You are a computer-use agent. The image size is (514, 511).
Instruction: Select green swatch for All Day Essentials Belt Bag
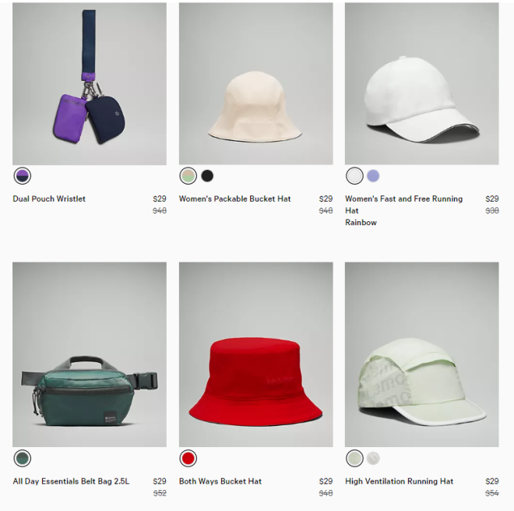coord(23,458)
